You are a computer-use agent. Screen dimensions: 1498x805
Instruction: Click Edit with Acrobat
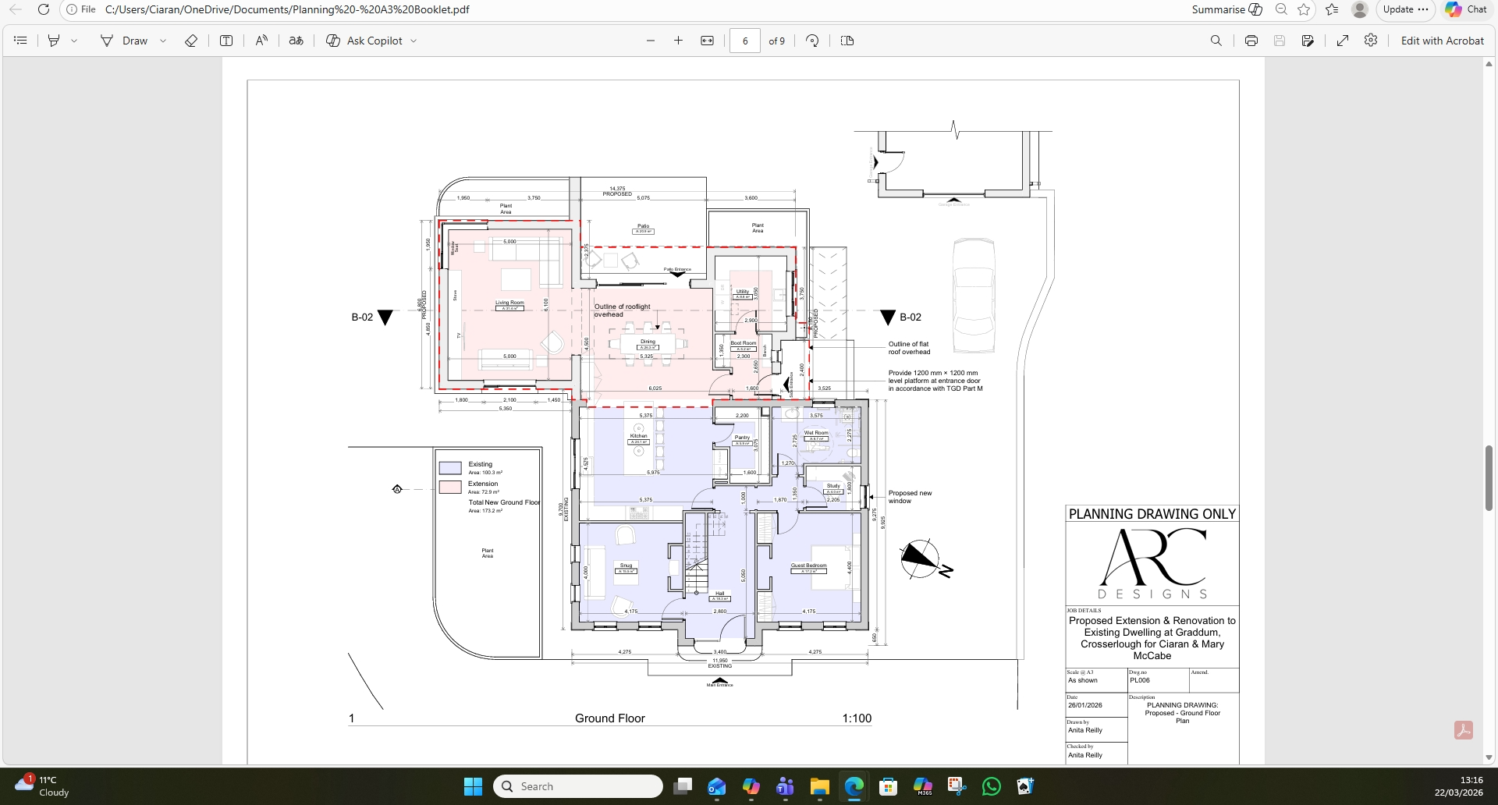tap(1442, 41)
